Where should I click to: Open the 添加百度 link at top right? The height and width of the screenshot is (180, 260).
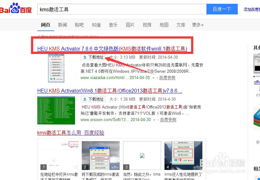point(252,9)
